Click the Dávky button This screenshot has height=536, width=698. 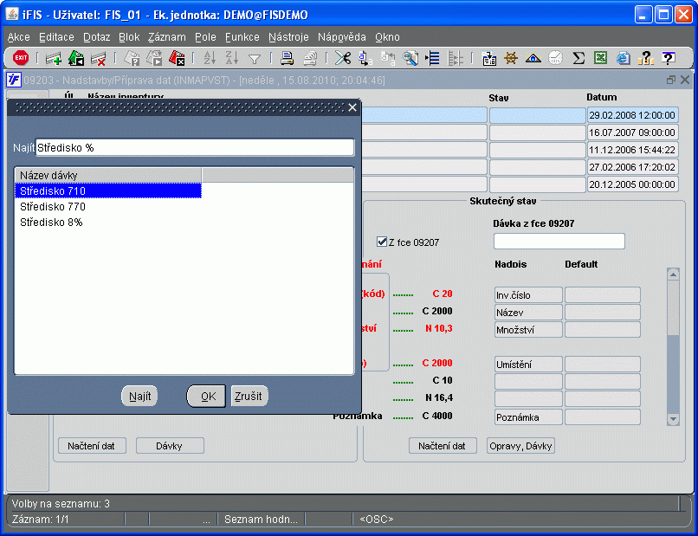coord(170,446)
